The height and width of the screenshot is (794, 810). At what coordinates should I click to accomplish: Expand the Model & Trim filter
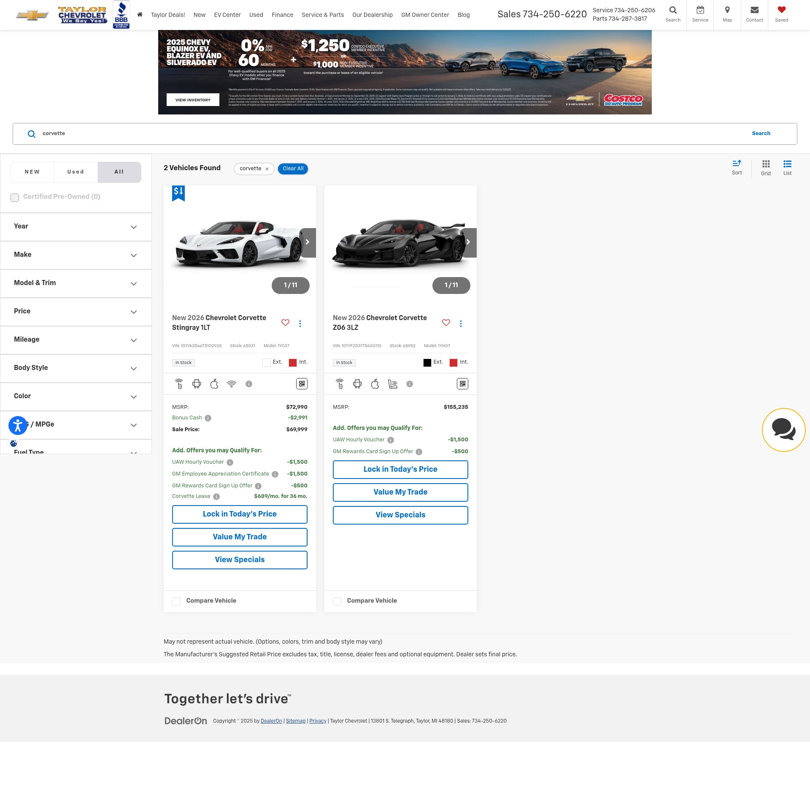pos(76,283)
